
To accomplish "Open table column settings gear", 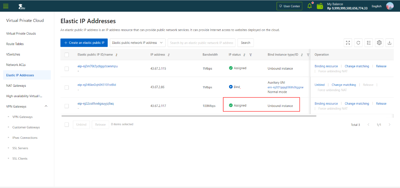I will coord(379,43).
